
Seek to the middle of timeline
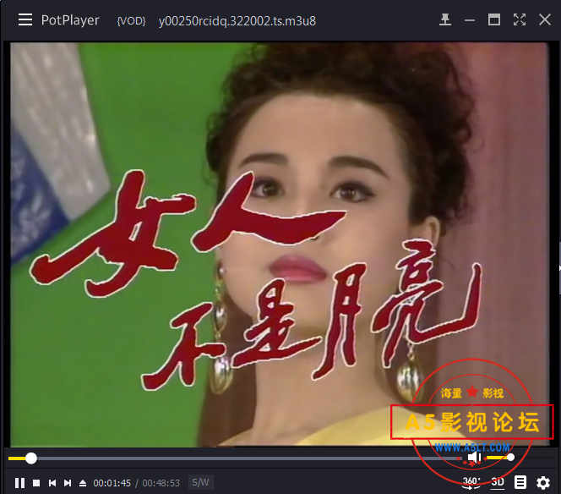[234, 458]
